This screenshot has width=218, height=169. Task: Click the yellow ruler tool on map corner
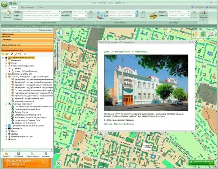pyautogui.click(x=196, y=34)
